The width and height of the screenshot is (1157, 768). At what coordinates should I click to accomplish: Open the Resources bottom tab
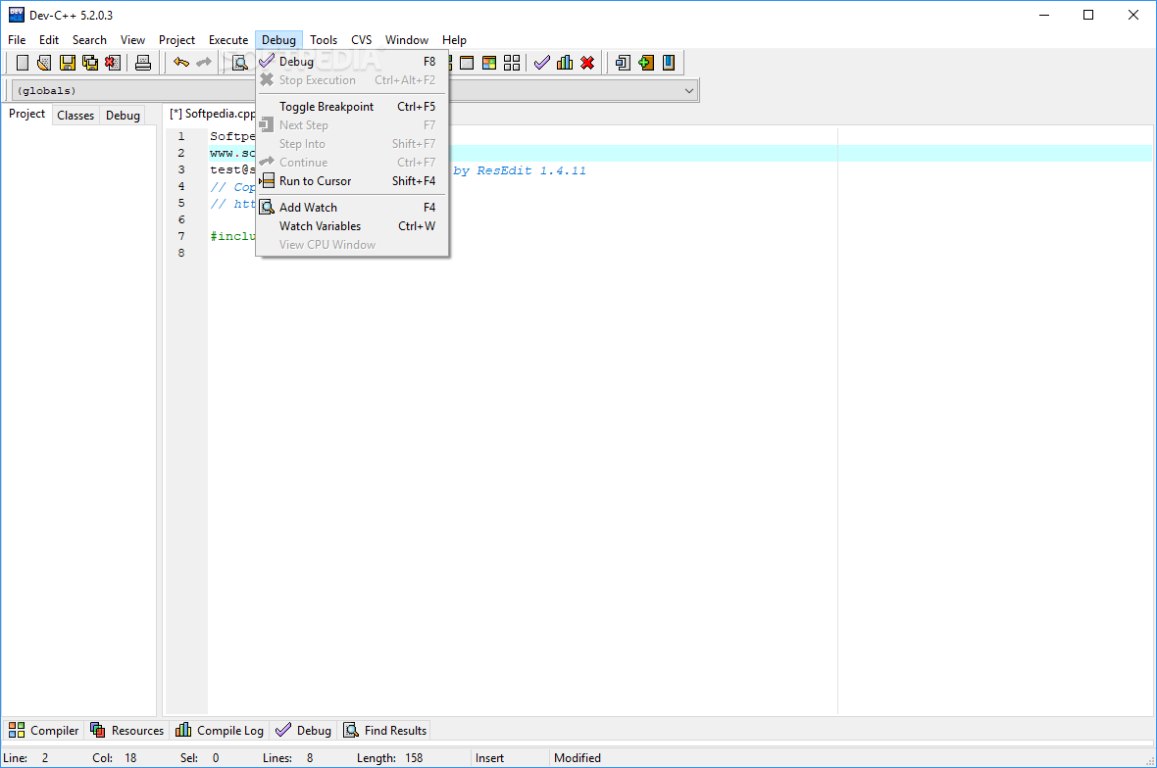[x=126, y=731]
